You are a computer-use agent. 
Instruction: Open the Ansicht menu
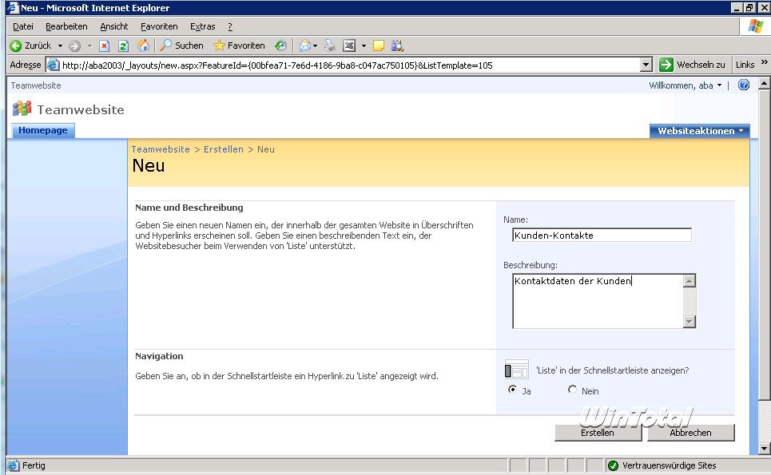(113, 26)
